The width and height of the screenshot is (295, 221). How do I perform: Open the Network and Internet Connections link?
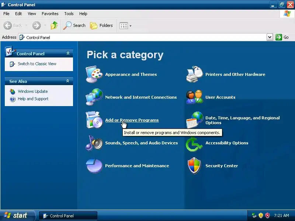(x=141, y=97)
